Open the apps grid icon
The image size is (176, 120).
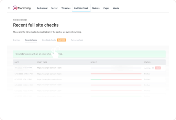coord(9,8)
